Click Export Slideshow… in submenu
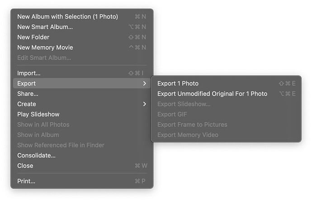This screenshot has width=312, height=201. coord(184,104)
